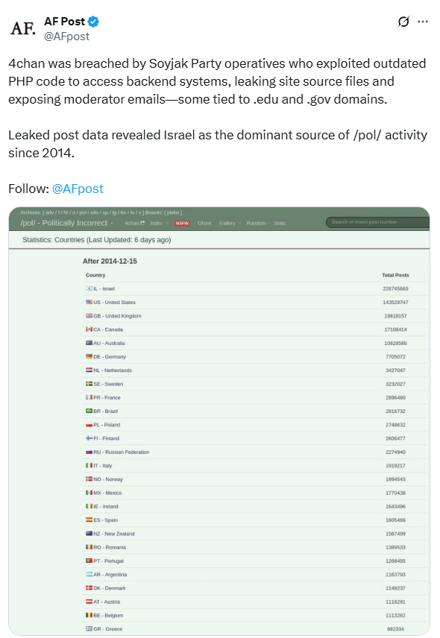Open the @AFpost handle under the name
440x638 pixels.
(x=67, y=37)
